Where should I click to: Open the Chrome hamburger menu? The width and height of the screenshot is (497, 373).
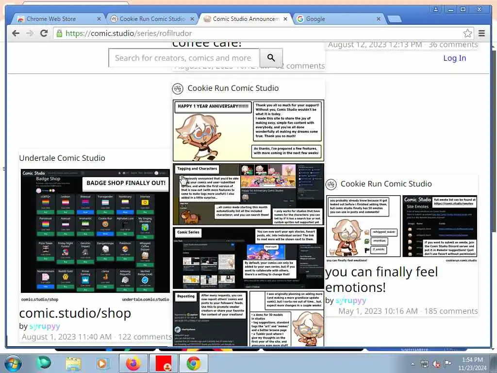pos(481,34)
